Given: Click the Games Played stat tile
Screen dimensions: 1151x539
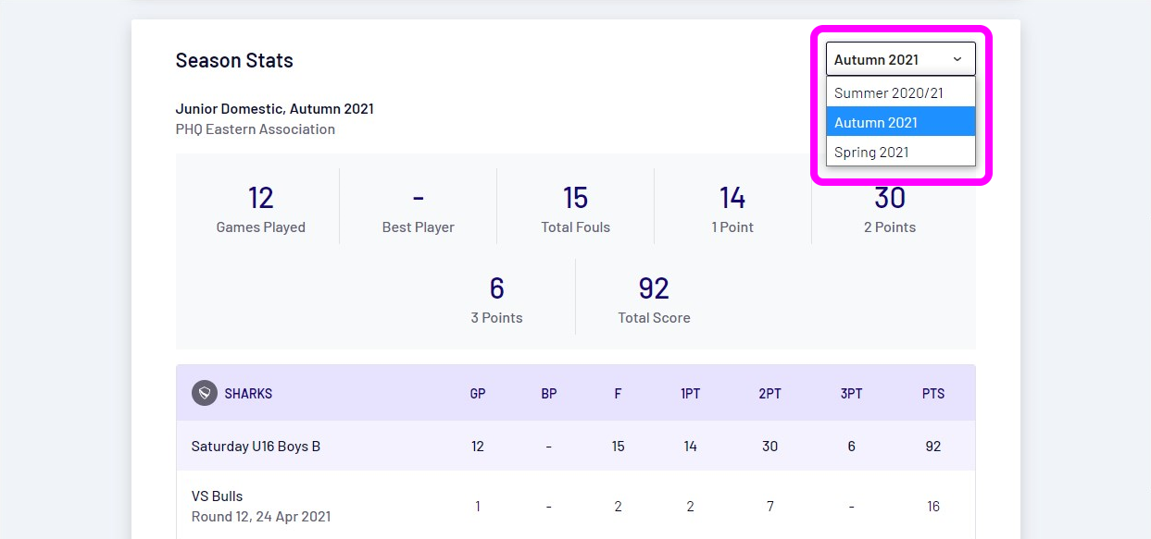Looking at the screenshot, I should [x=260, y=209].
